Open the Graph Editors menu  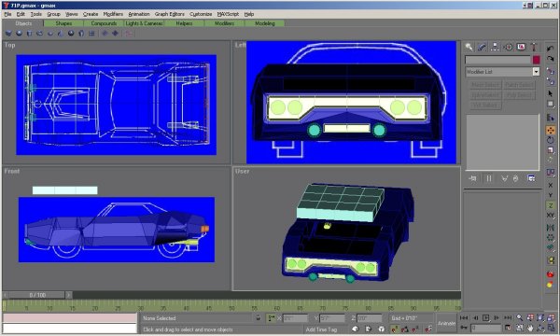170,14
